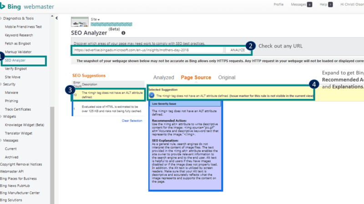
Task: Collapse the sidebar with the left chevron
Action: click(x=56, y=18)
